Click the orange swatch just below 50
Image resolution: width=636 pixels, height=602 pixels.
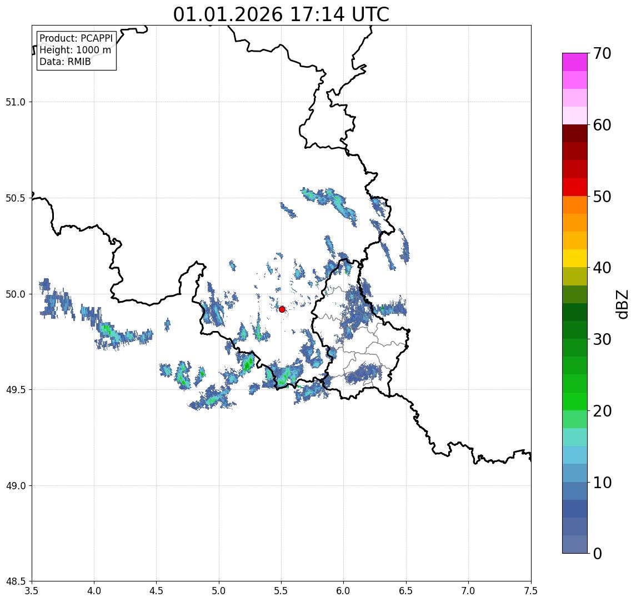coord(575,205)
